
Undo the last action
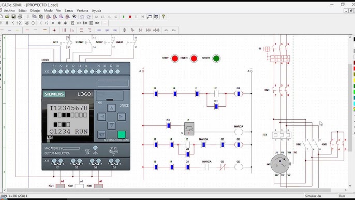[x=82, y=17]
